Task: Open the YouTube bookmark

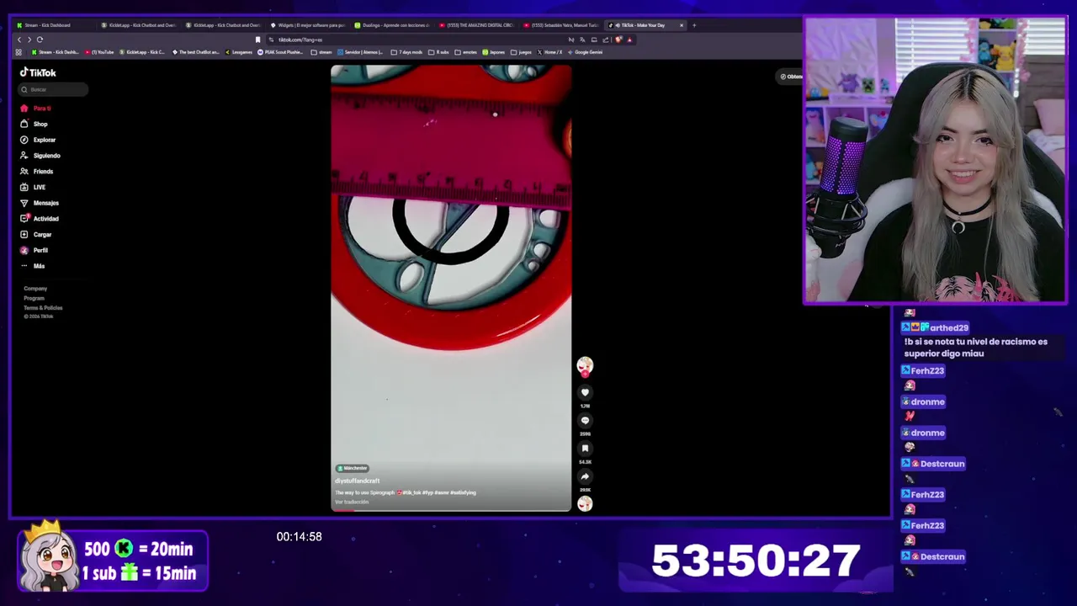Action: (x=99, y=52)
